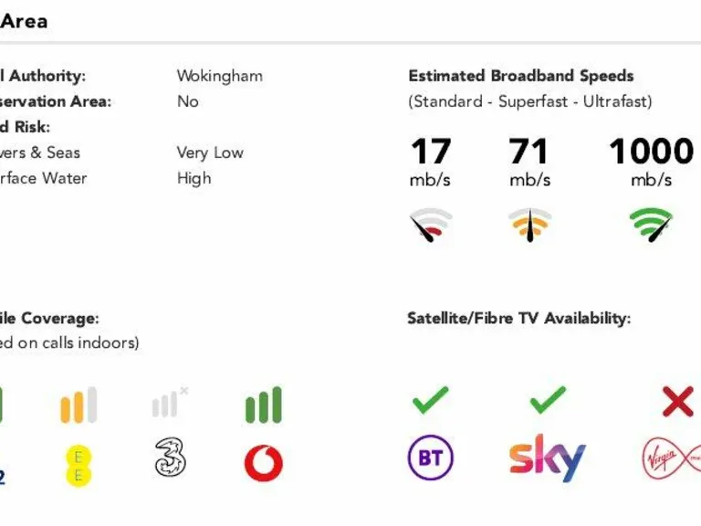Click the 1000 mb/s ultrafast speed figure
Image resolution: width=701 pixels, height=526 pixels.
tap(651, 152)
